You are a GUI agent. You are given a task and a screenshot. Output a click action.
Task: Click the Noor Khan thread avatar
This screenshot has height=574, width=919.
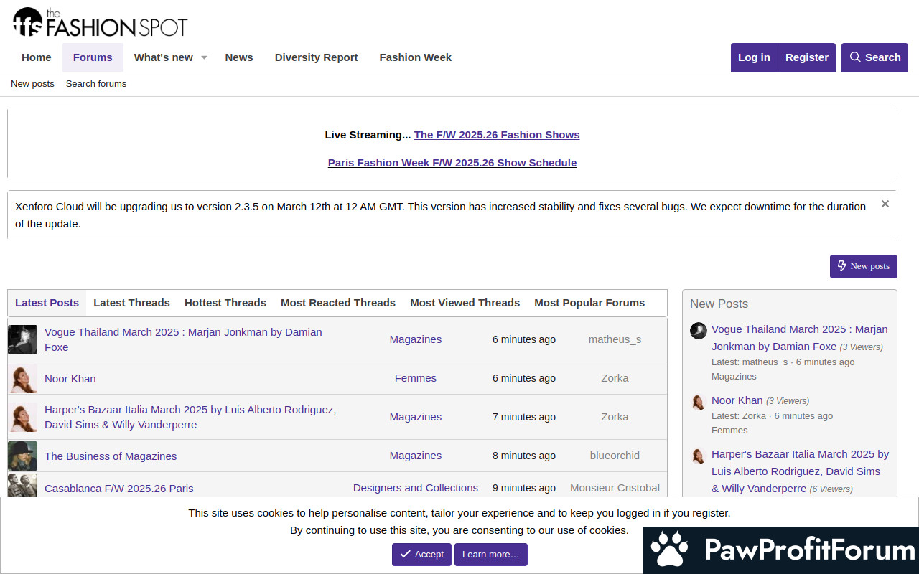[x=22, y=378]
